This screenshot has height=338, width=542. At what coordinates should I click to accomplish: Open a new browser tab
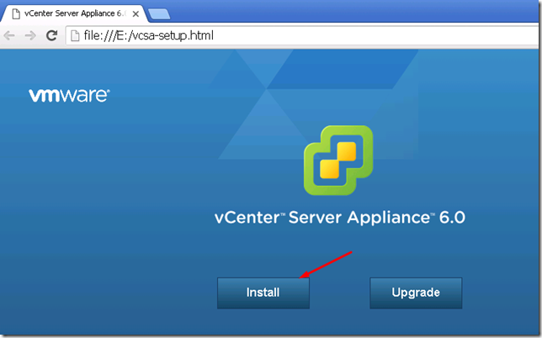159,14
